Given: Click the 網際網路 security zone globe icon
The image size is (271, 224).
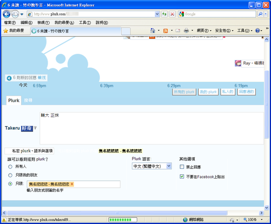Looking at the screenshot, I should [x=185, y=220].
